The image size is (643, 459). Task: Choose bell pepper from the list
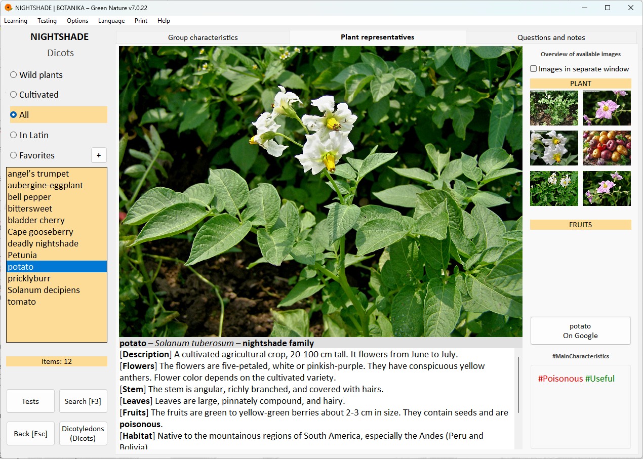point(57,197)
